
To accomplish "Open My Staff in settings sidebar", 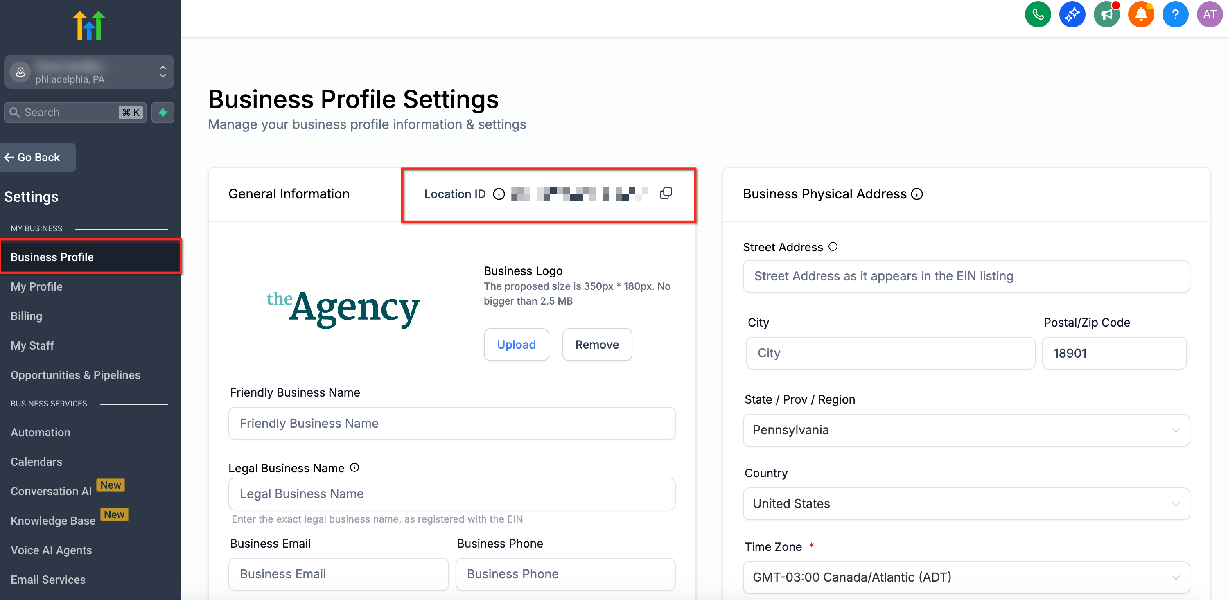I will tap(32, 345).
